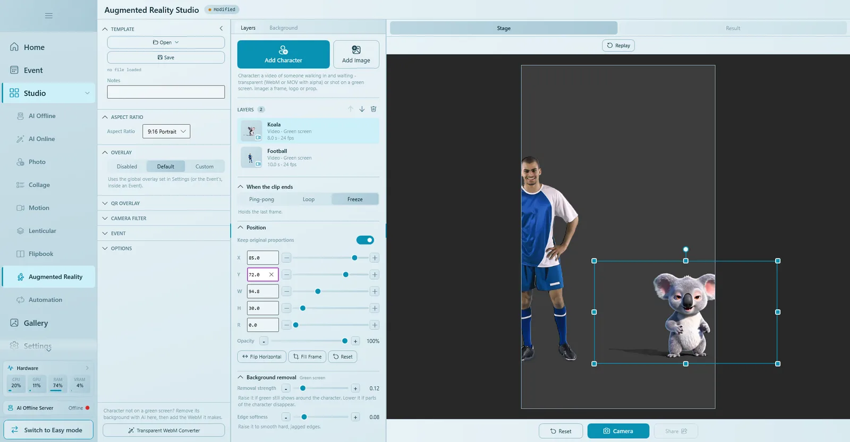Select Loop clip end behavior
This screenshot has height=442, width=850.
(309, 200)
